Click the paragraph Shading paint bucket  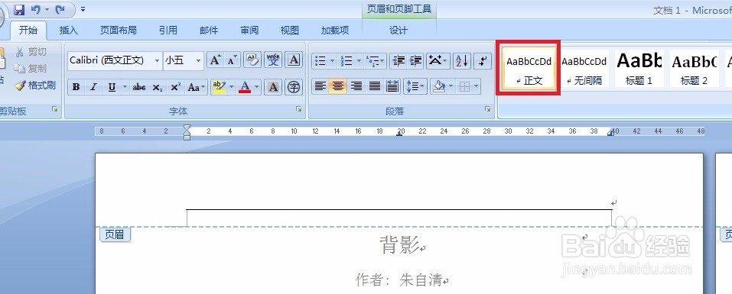coord(439,86)
